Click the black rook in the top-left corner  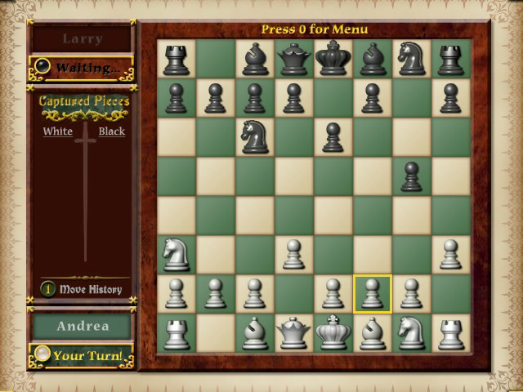(176, 59)
